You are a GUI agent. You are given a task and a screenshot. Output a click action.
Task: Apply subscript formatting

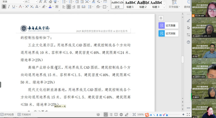click(x=32, y=6)
